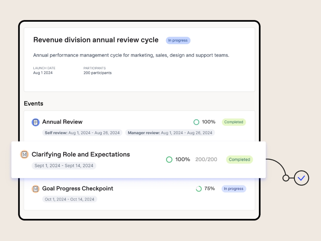
Task: Click the LAUNCH DATE label
Action: click(x=44, y=68)
